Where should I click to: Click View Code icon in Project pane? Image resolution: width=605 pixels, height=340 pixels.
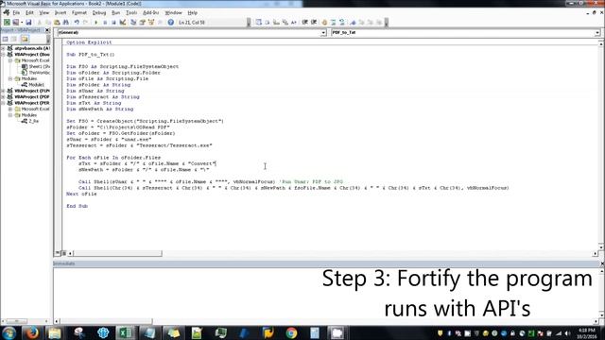tap(6, 39)
